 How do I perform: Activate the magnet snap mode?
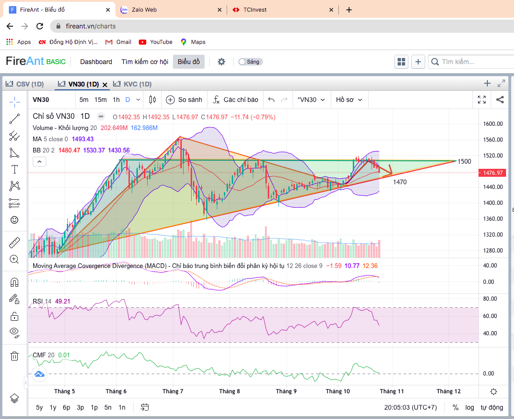pyautogui.click(x=14, y=282)
